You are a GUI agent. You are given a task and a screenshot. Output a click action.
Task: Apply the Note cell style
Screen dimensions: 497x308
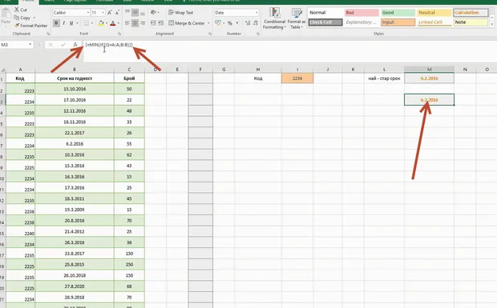point(471,22)
